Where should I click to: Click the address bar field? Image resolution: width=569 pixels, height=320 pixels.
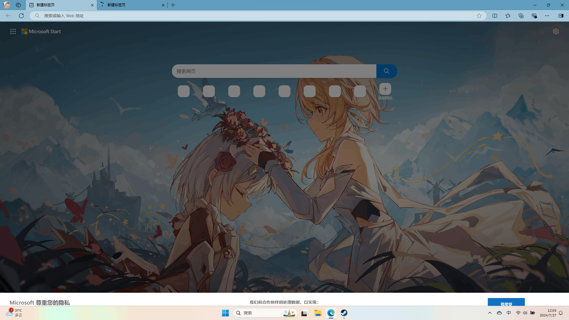click(x=255, y=16)
